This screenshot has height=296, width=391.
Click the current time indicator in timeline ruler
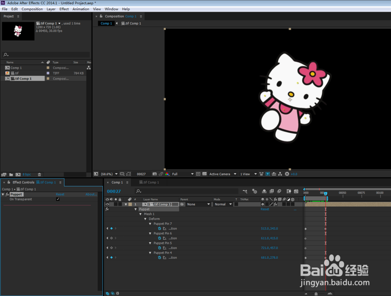pyautogui.click(x=325, y=194)
